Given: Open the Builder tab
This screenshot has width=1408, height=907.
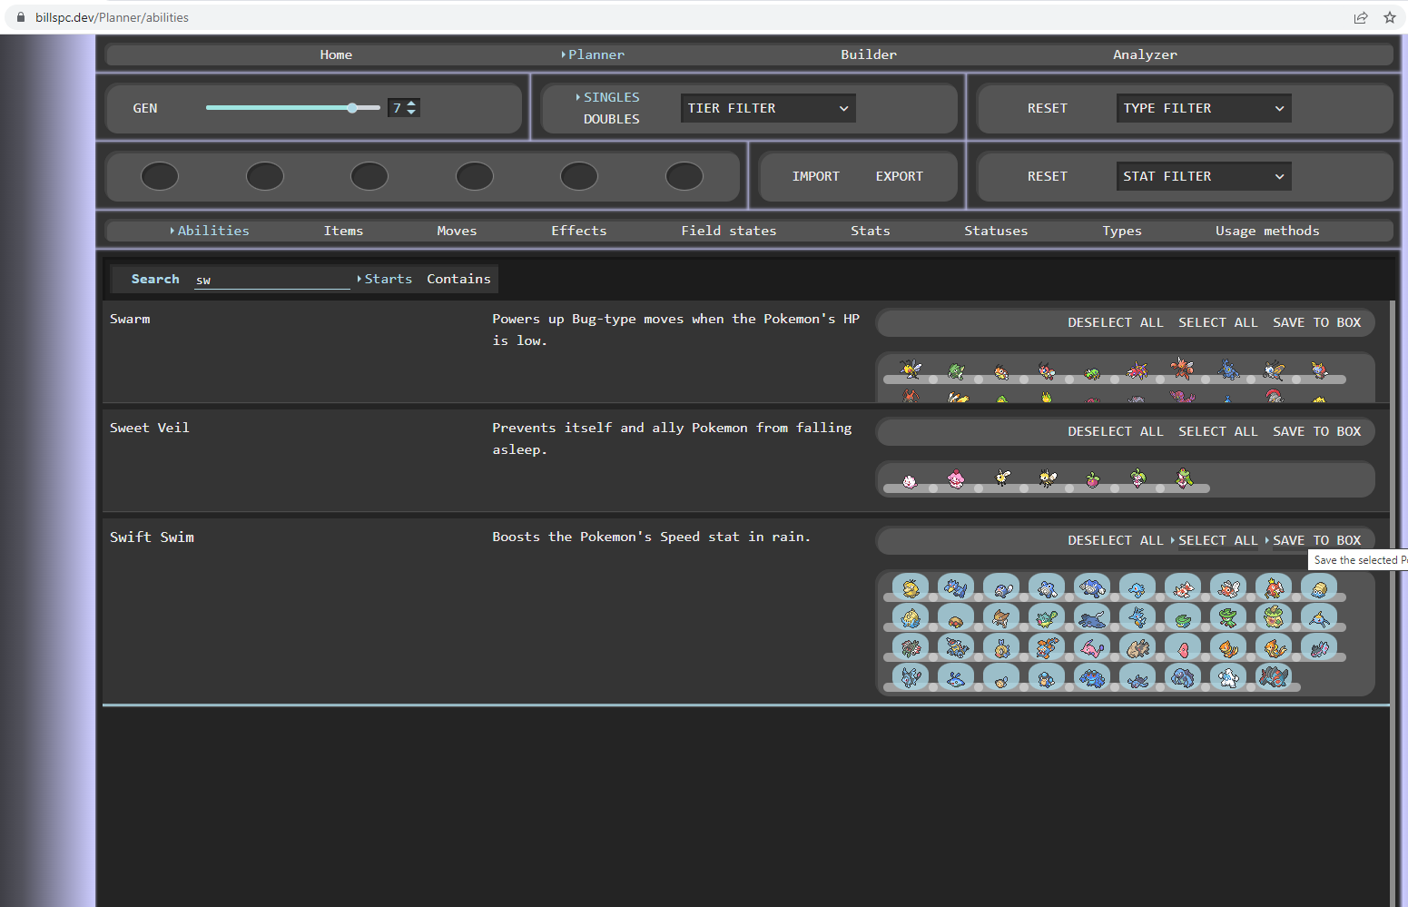Looking at the screenshot, I should click(x=869, y=54).
